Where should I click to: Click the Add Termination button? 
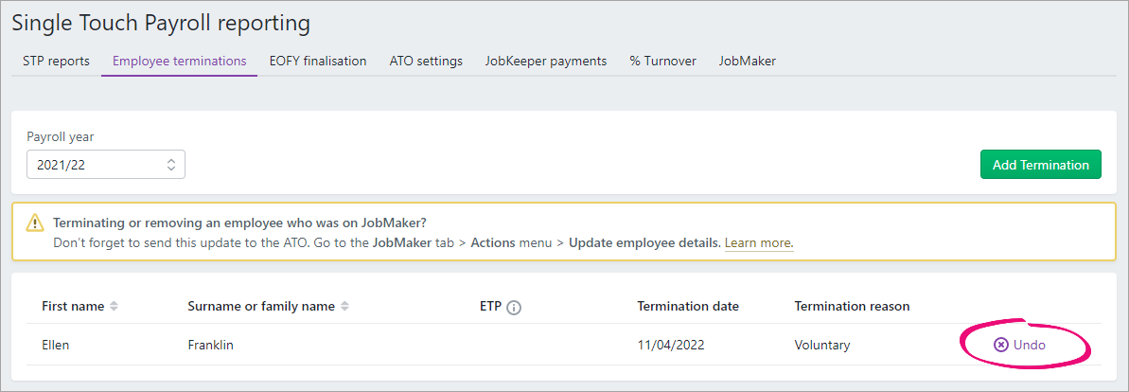(1040, 165)
